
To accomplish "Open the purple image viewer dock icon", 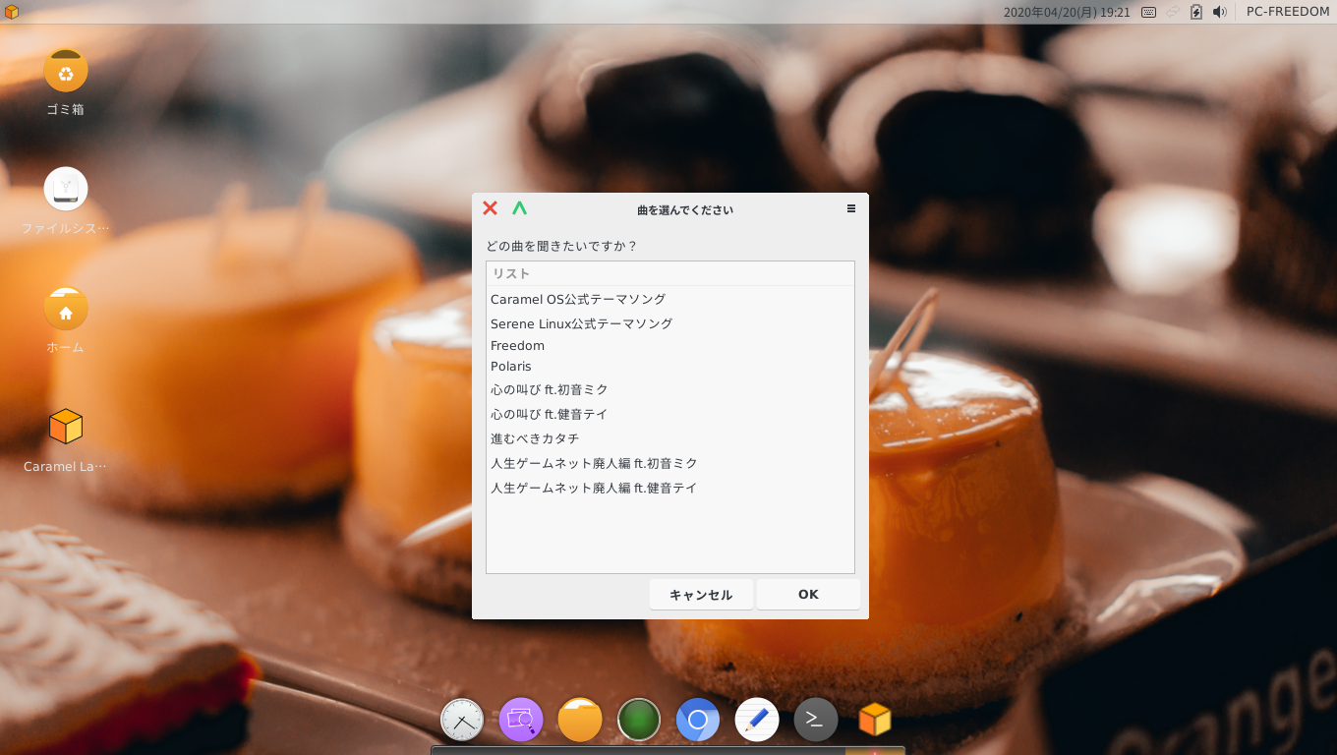I will 521,720.
